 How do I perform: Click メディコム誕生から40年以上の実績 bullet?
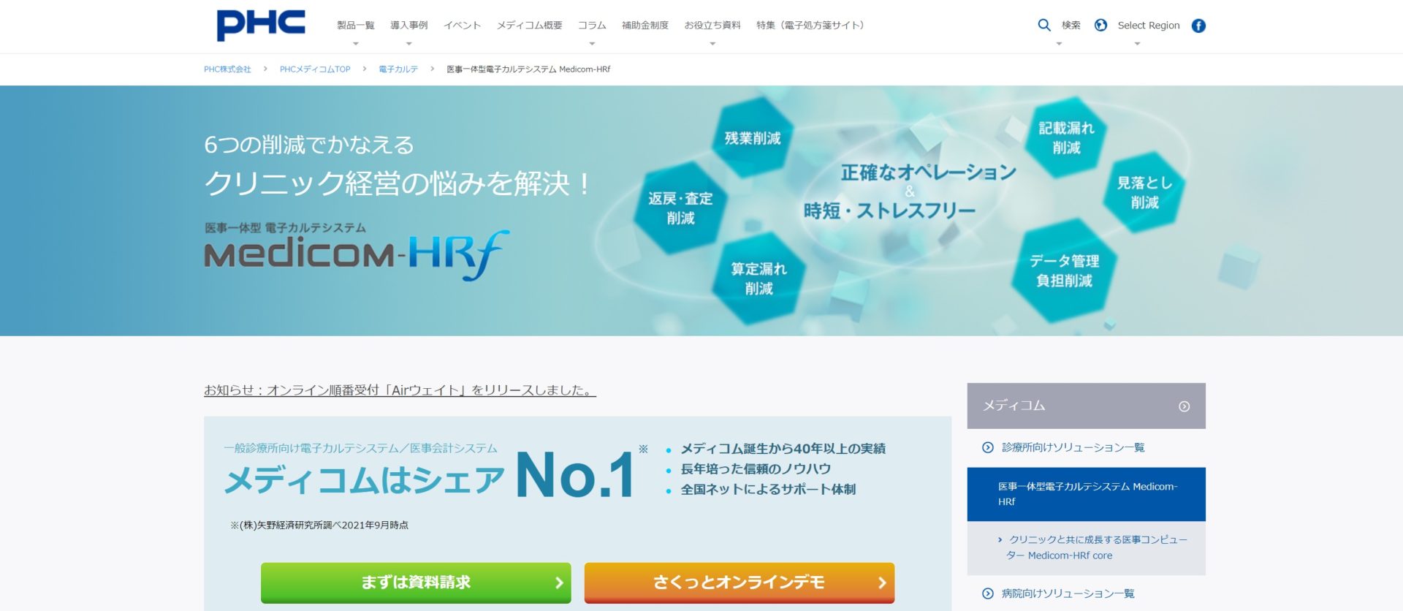coord(783,449)
